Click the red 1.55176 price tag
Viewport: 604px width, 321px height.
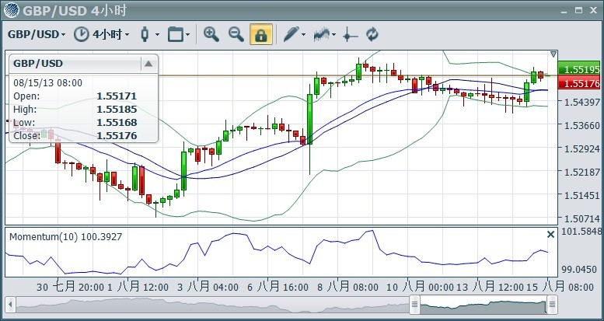[579, 83]
